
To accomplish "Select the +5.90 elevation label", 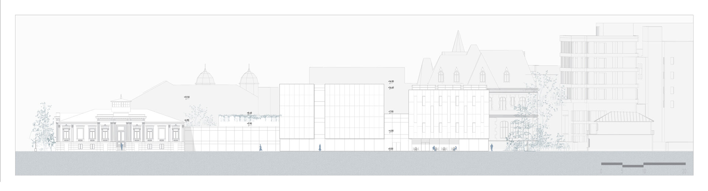I will click(x=249, y=124).
